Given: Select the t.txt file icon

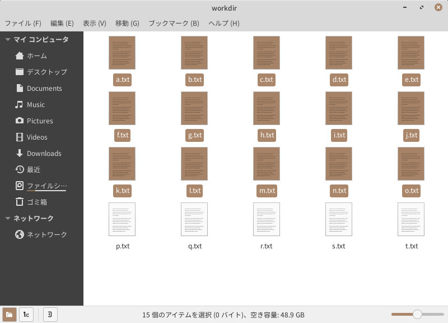Looking at the screenshot, I should (411, 219).
